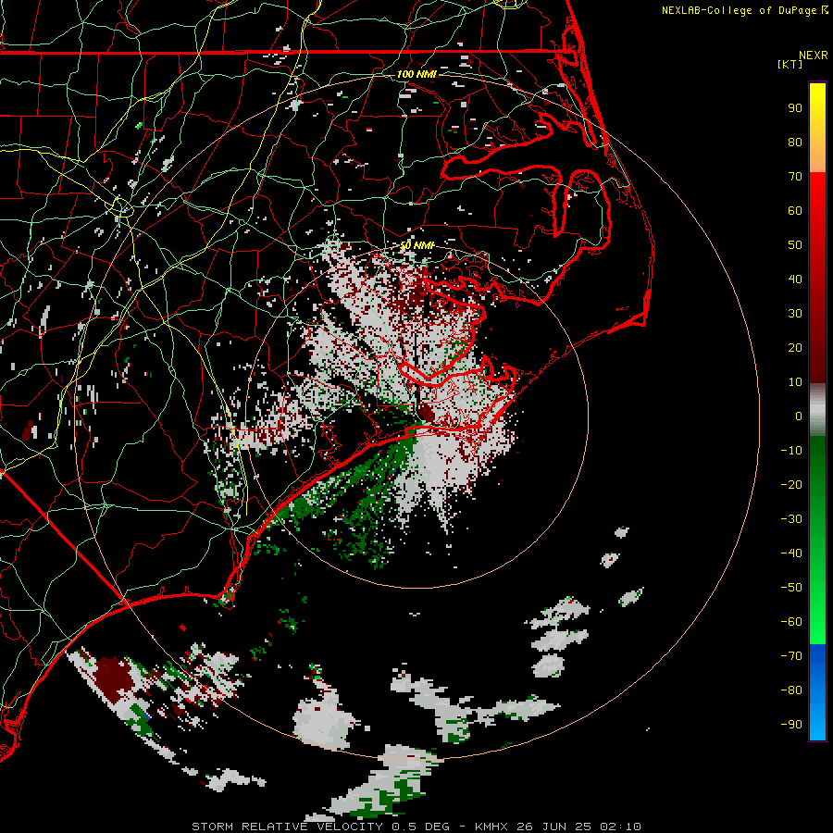Click the 20 knot label on the scale
833x833 pixels.
point(795,348)
